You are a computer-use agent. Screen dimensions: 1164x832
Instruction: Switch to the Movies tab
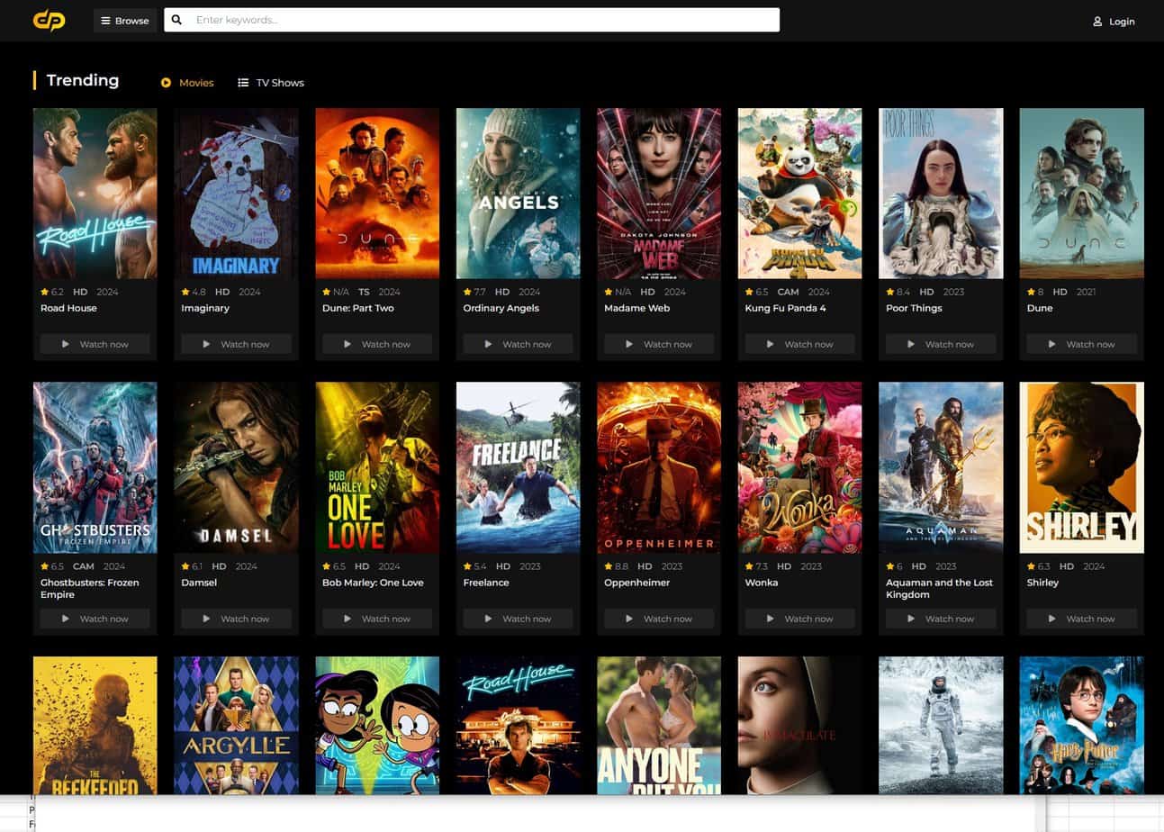(x=187, y=83)
